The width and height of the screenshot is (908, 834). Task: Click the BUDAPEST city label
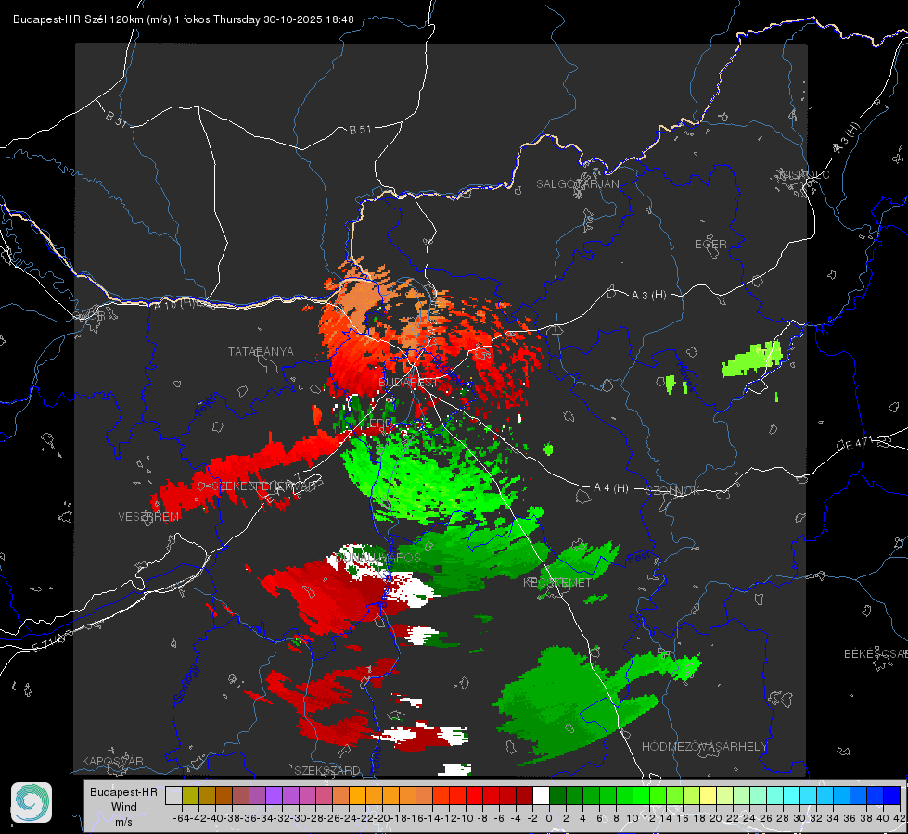tap(408, 383)
